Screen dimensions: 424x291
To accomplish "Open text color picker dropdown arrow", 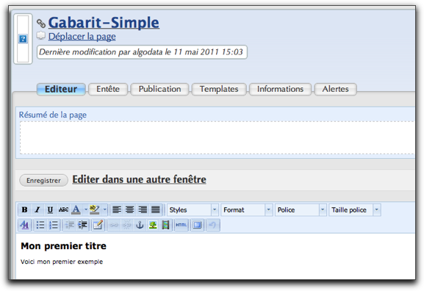I will tap(86, 209).
